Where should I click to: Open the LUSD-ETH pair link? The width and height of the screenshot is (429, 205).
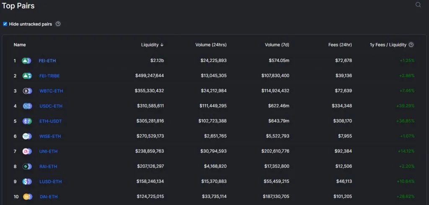pyautogui.click(x=50, y=182)
